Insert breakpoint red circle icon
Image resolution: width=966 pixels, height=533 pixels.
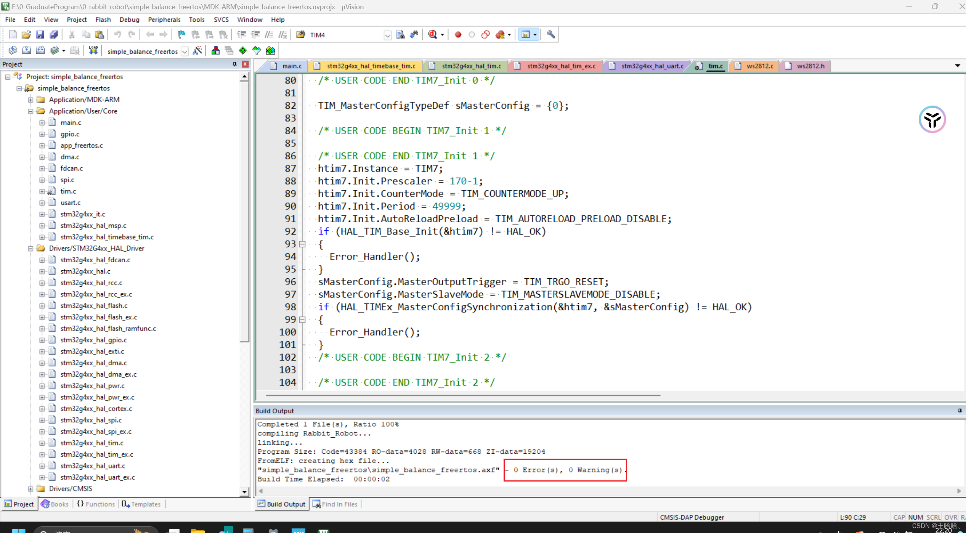click(458, 35)
